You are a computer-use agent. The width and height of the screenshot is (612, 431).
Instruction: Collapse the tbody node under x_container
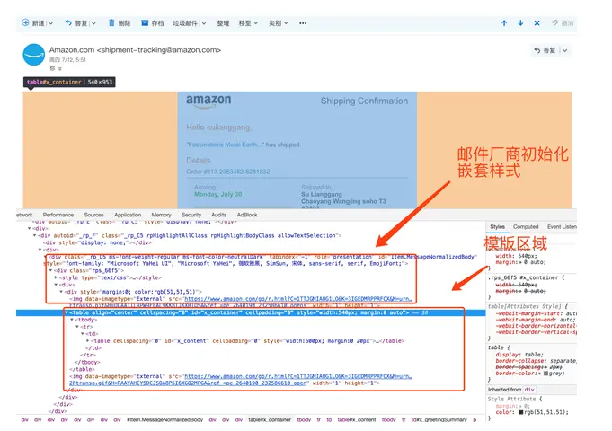pos(72,320)
